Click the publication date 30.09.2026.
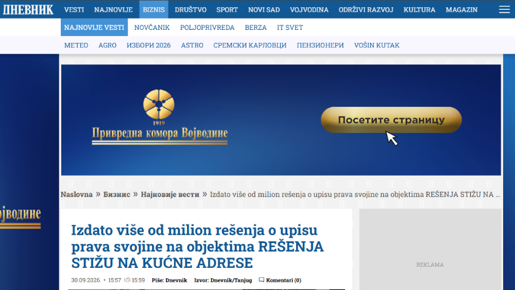The width and height of the screenshot is (515, 290). [86, 280]
